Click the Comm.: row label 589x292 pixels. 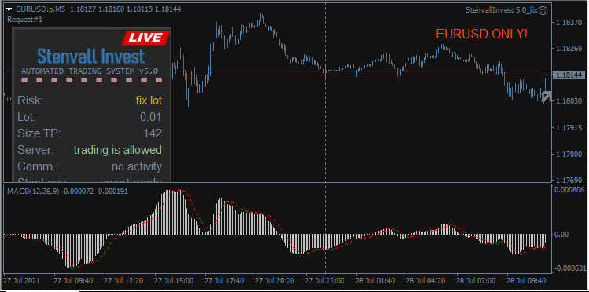(38, 166)
